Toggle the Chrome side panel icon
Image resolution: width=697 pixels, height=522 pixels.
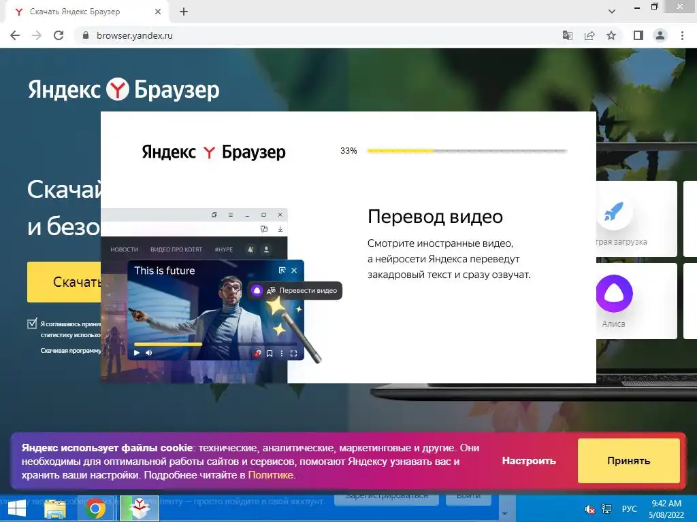click(638, 35)
